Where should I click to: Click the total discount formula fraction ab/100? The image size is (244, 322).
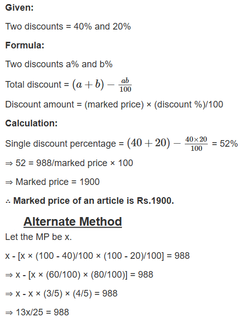(x=125, y=85)
